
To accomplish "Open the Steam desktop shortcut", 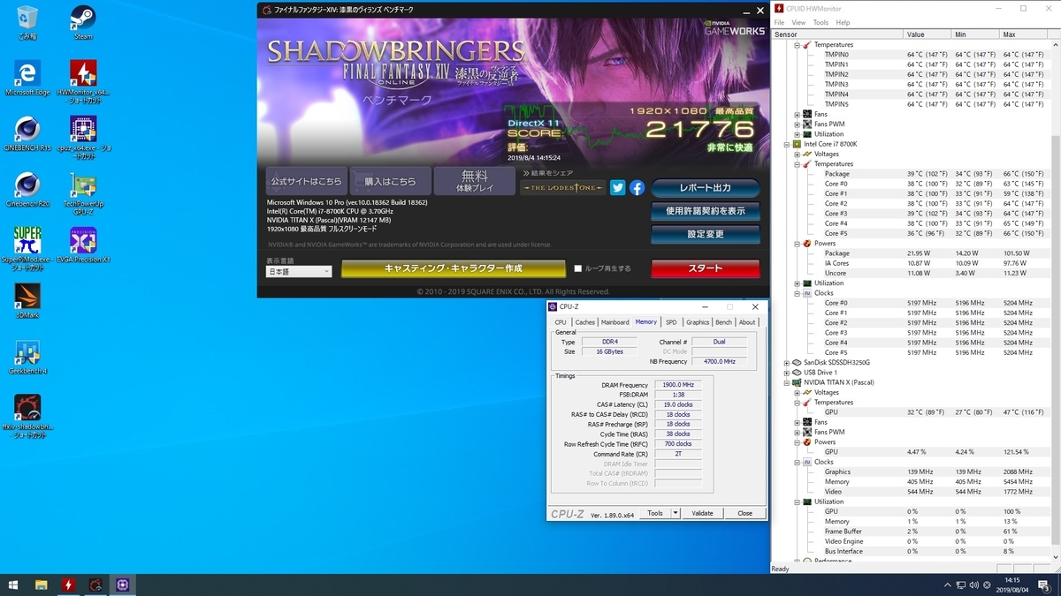I will (83, 22).
